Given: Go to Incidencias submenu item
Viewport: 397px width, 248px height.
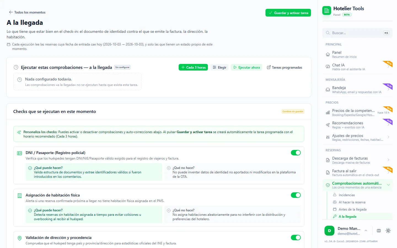Looking at the screenshot, I should 361,195.
